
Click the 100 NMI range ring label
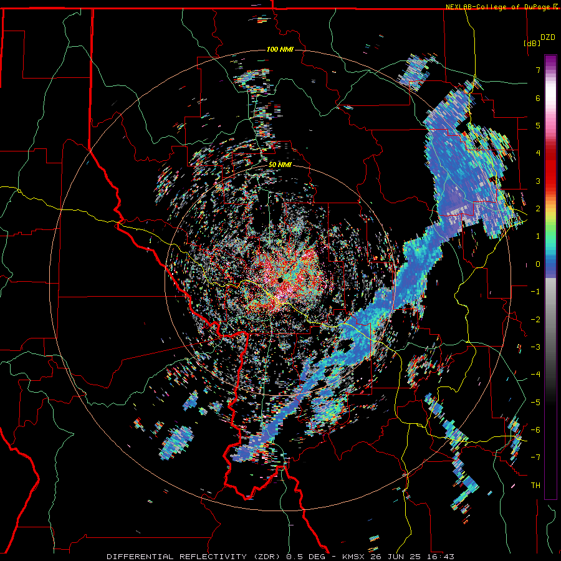tap(280, 49)
